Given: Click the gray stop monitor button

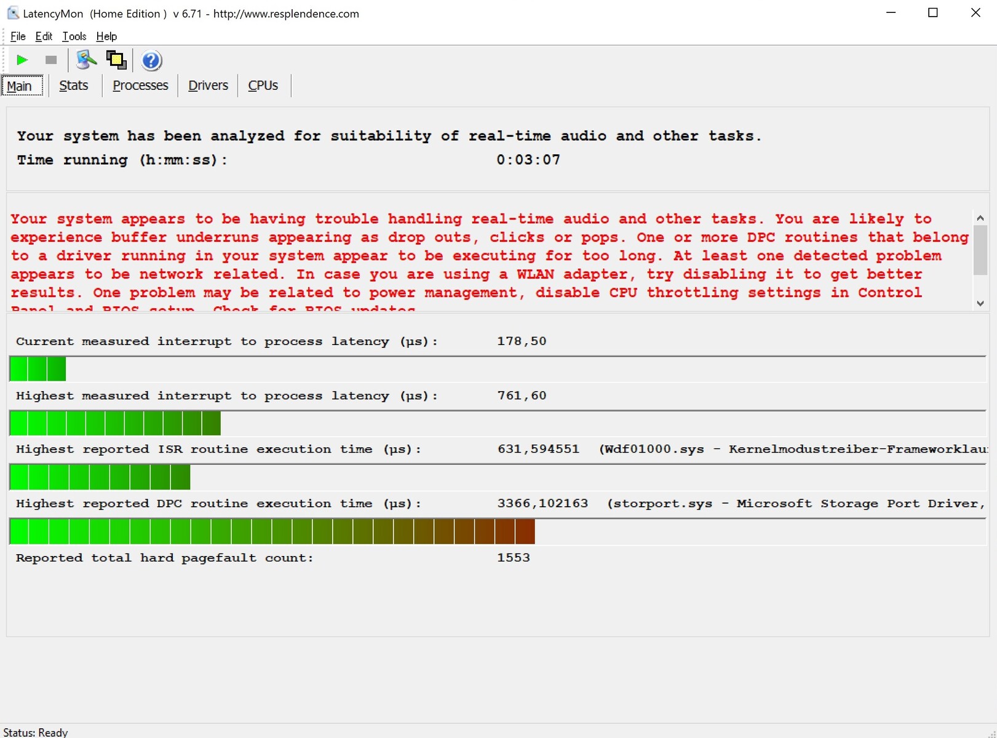Looking at the screenshot, I should [x=51, y=60].
